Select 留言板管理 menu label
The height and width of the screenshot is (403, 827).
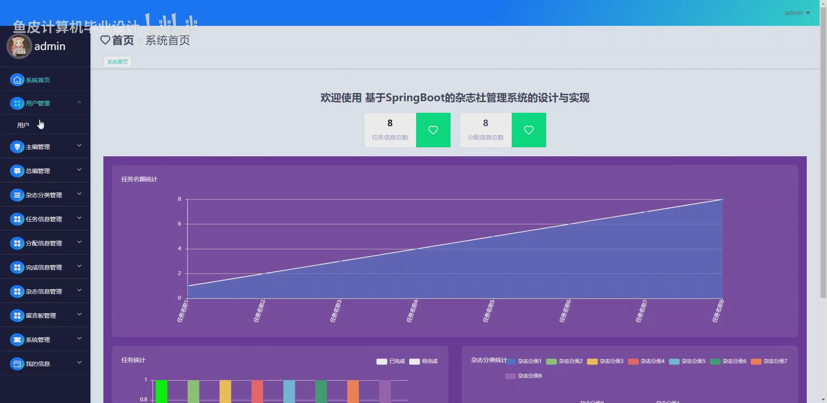[41, 316]
